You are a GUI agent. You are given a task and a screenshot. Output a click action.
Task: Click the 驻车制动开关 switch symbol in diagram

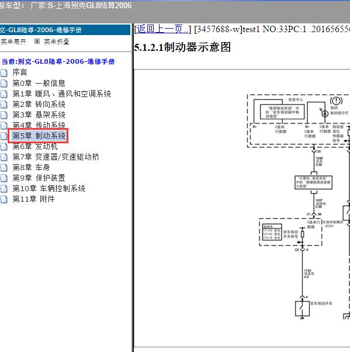(x=302, y=309)
